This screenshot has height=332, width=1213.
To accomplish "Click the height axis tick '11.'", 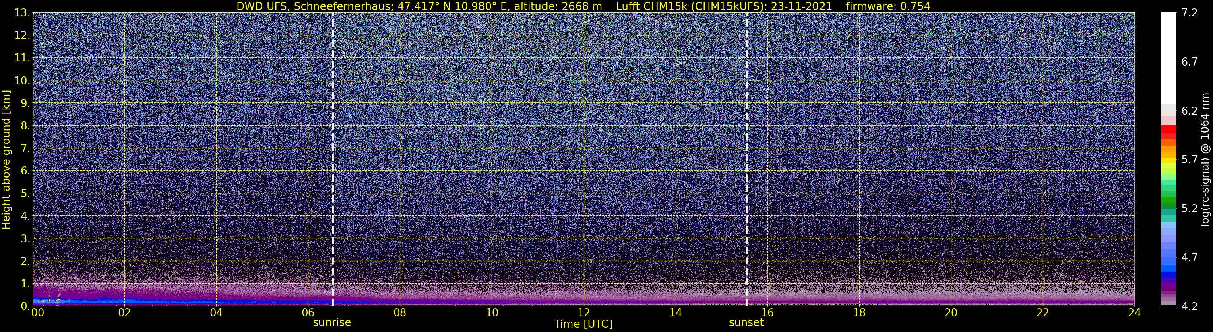I will [x=22, y=58].
